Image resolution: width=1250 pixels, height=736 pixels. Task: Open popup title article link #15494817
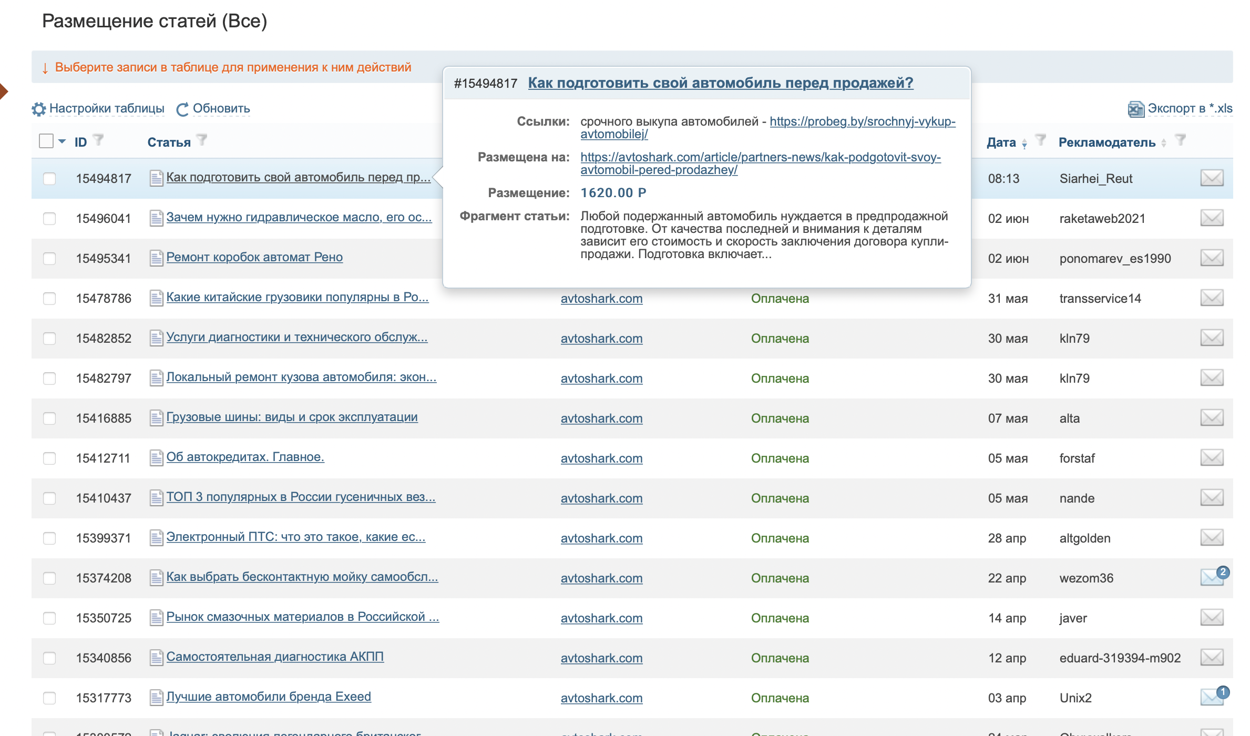point(721,83)
